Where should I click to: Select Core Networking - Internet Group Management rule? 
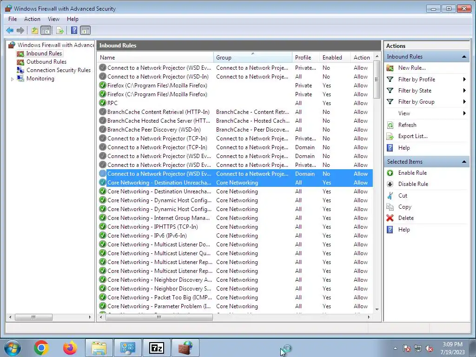(235, 218)
